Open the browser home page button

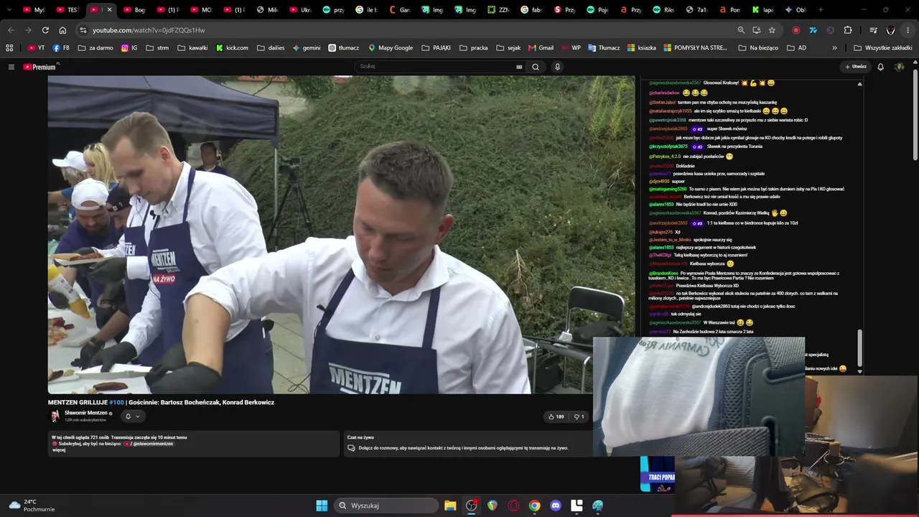pos(62,30)
